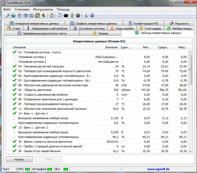Click the handheld device toolbar icon
Viewport: 197px width, 173px height.
point(72,15)
